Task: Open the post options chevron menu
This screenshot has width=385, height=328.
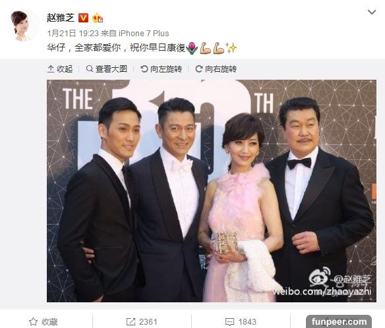Action: click(x=372, y=12)
